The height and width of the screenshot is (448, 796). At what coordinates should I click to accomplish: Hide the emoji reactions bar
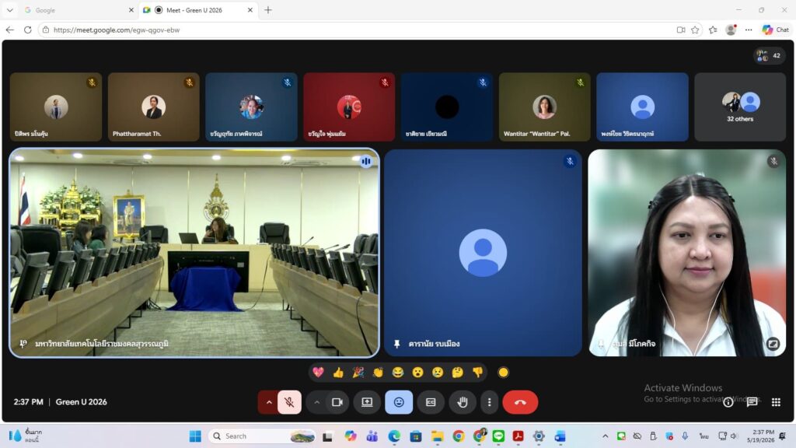399,402
